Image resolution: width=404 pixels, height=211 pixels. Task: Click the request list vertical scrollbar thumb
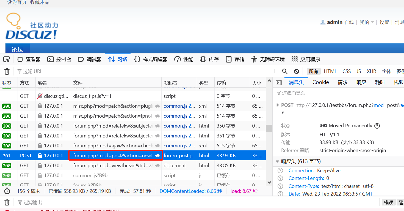tap(269, 128)
